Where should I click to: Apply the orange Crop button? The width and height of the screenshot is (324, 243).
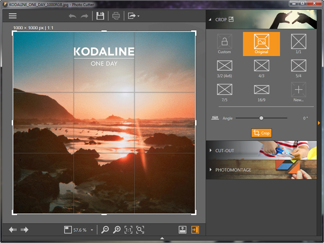pos(261,133)
